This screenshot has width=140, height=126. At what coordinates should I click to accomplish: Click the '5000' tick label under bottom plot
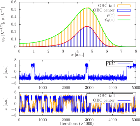pos(136,120)
